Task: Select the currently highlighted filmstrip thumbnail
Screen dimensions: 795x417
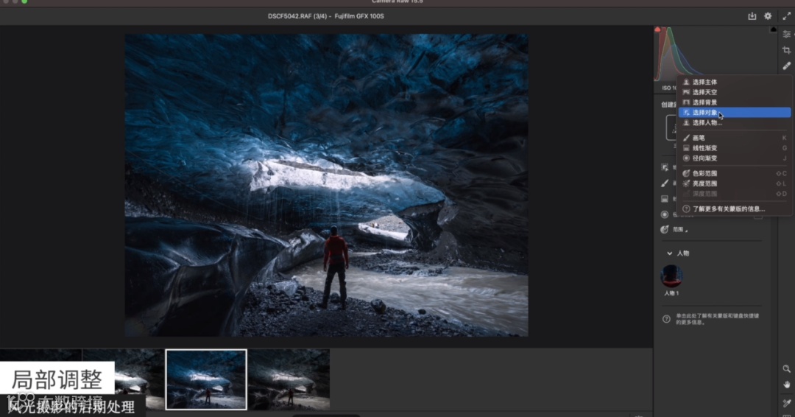Action: (206, 379)
